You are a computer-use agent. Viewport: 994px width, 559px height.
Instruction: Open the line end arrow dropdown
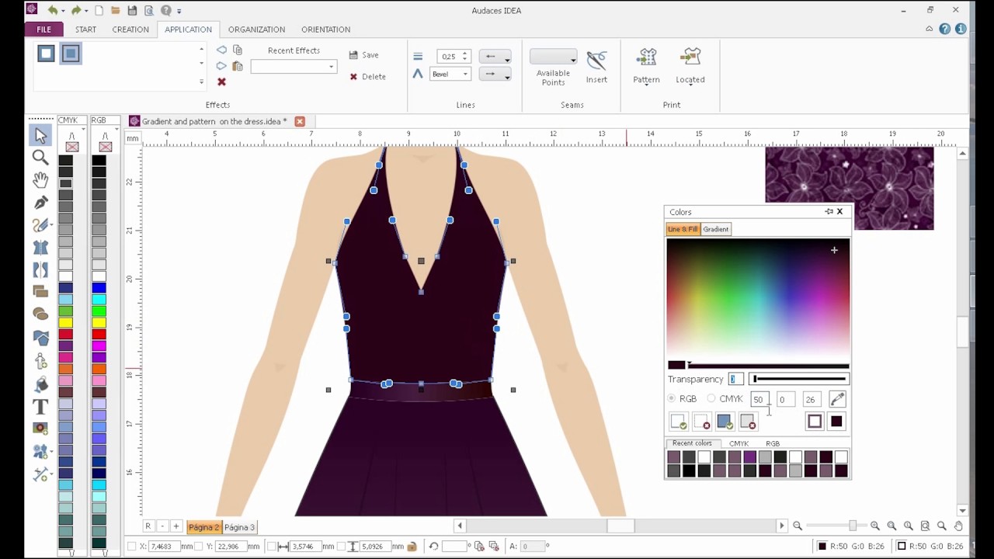(495, 75)
